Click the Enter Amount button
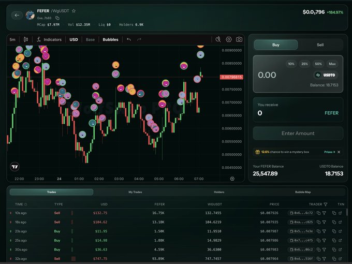 pos(298,134)
